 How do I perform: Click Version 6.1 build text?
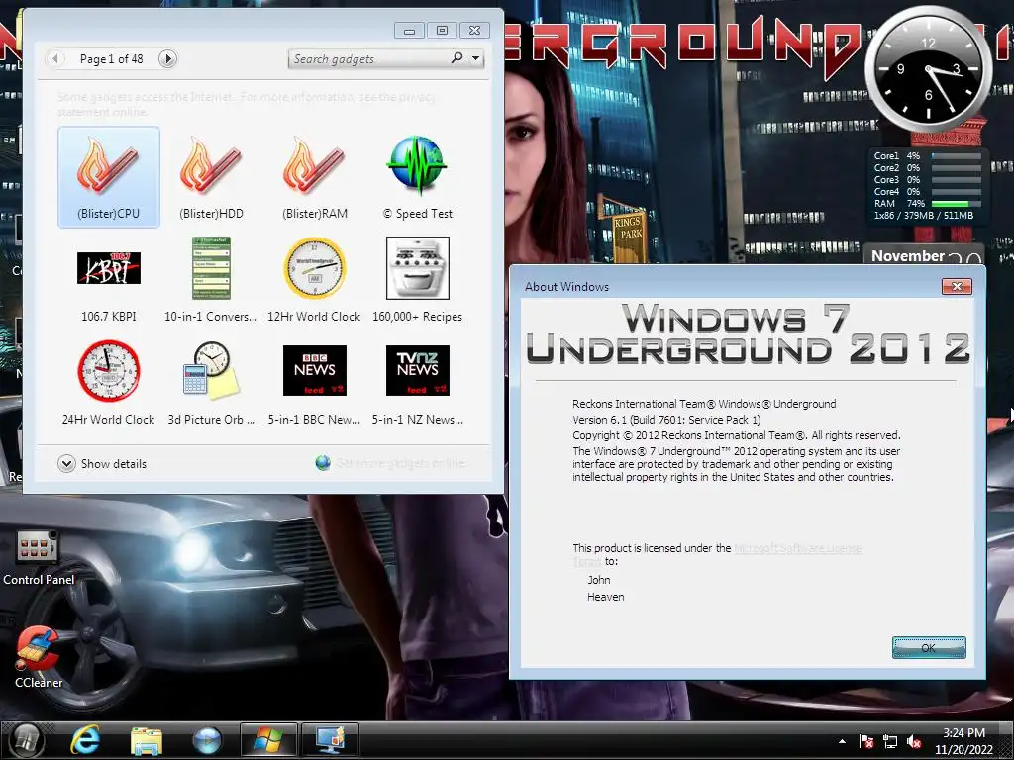[666, 420]
